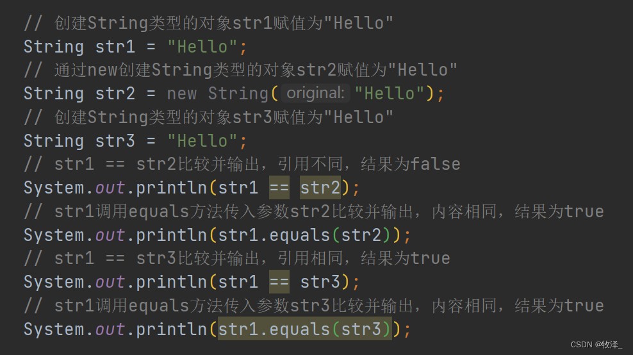Click System in the first println statement

pos(54,188)
